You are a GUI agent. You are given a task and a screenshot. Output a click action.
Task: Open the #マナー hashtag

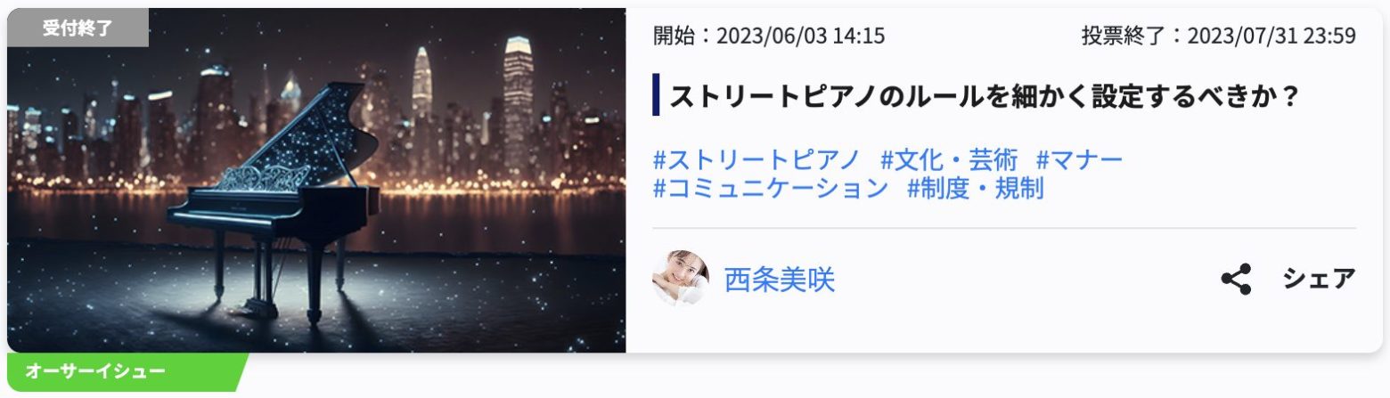[1079, 160]
